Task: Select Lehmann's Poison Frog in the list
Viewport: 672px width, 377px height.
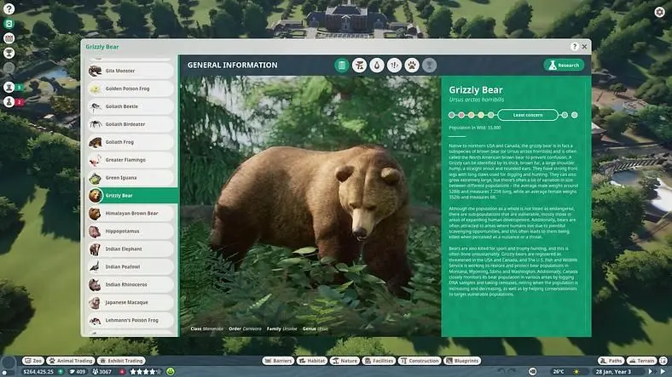Action: point(130,320)
